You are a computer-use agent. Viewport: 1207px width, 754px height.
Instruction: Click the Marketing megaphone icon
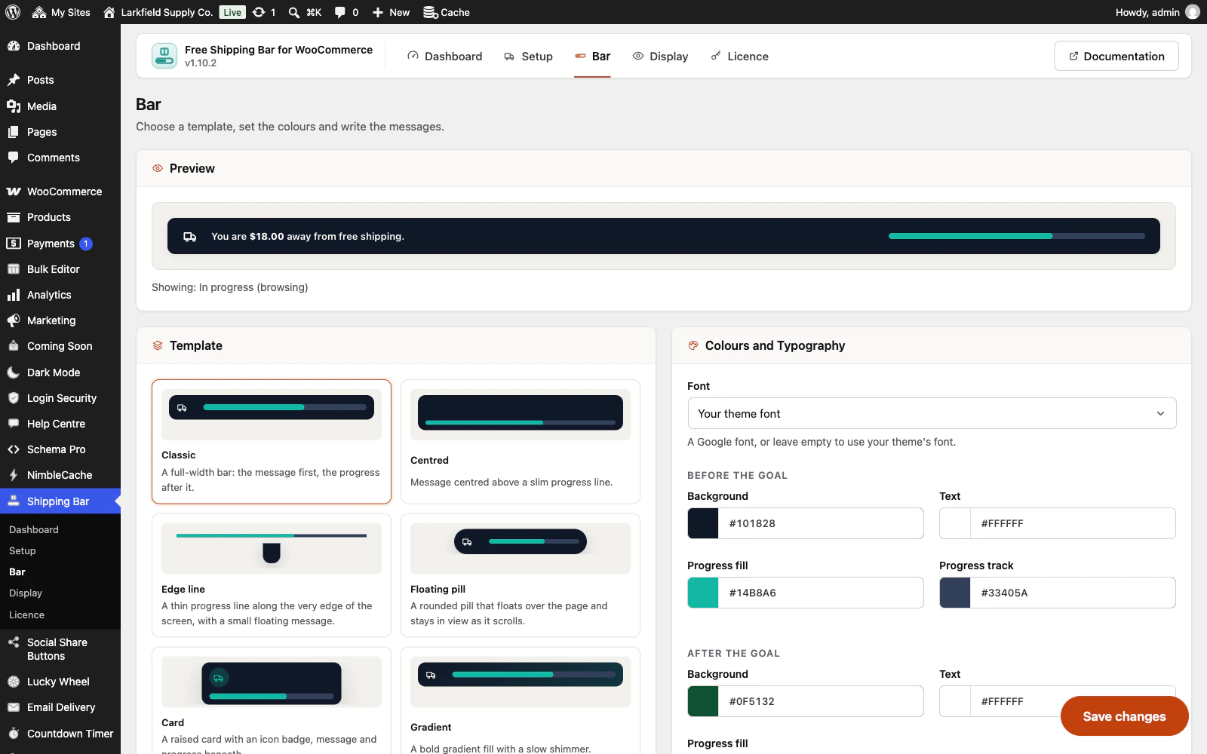[x=14, y=320]
